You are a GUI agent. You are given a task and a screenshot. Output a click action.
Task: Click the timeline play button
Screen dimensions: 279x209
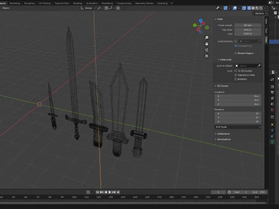coord(110,192)
